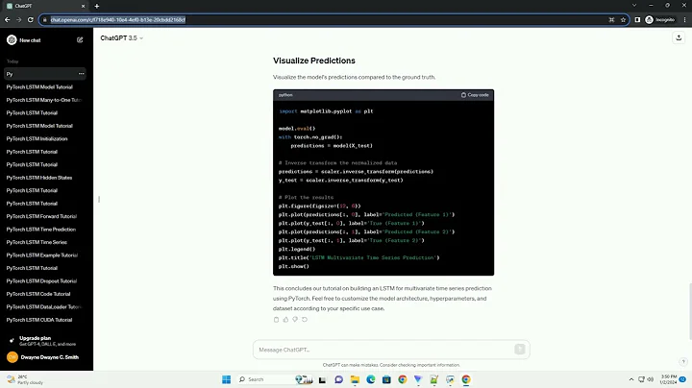The image size is (692, 388).
Task: Click the ChatGPT logo next to New chat
Action: [x=12, y=40]
